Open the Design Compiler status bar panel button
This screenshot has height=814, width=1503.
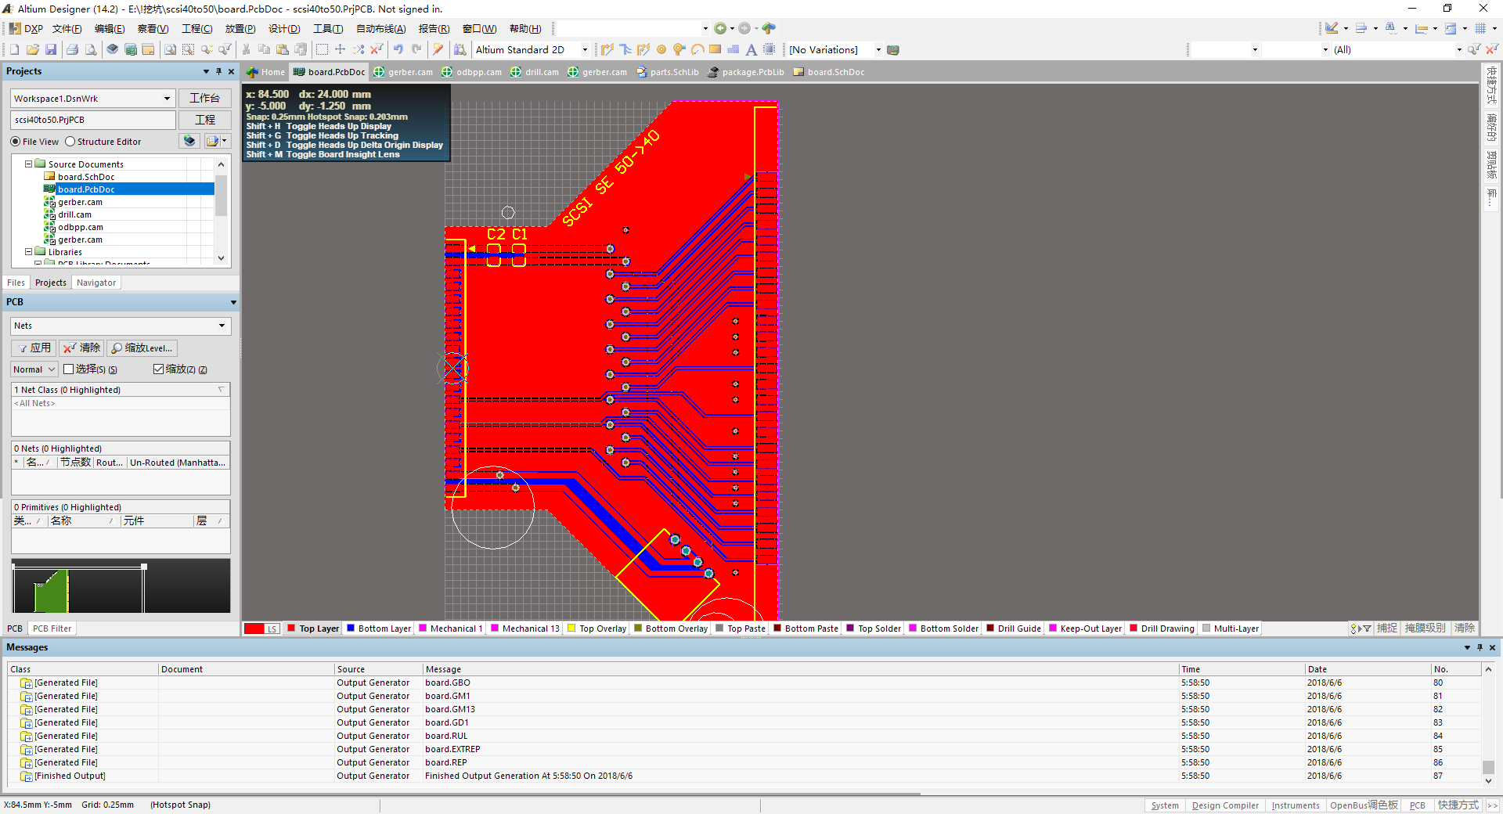1225,805
